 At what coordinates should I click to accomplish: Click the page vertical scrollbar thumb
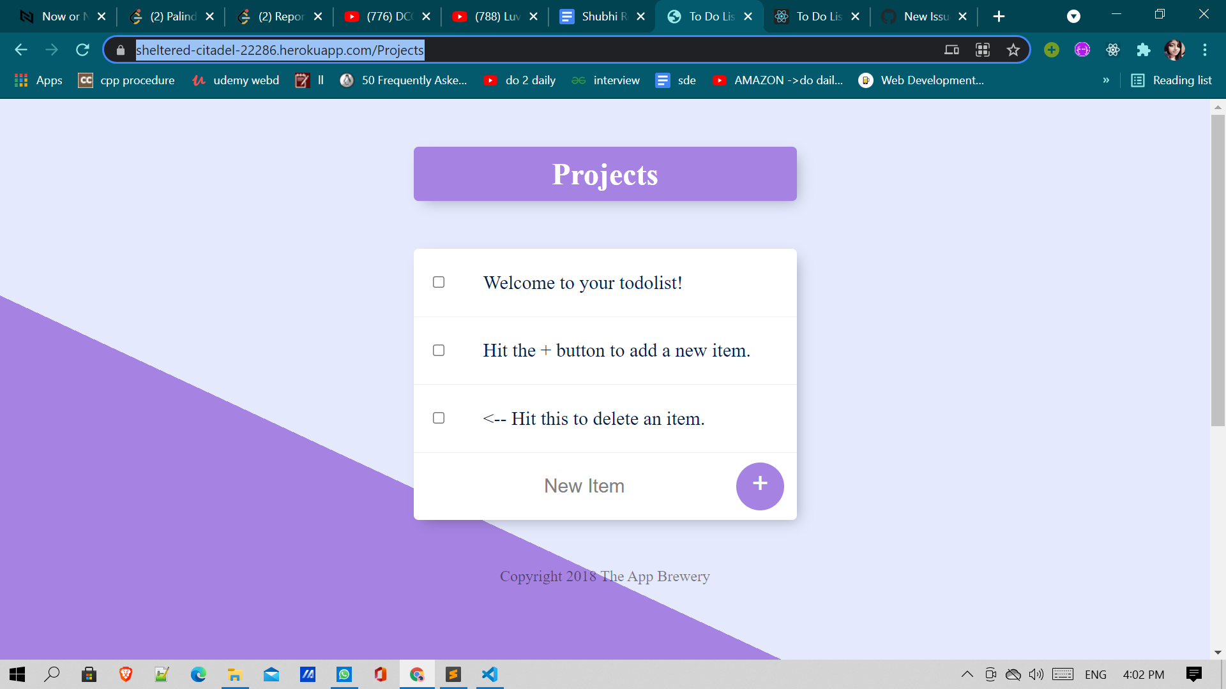pos(1218,271)
